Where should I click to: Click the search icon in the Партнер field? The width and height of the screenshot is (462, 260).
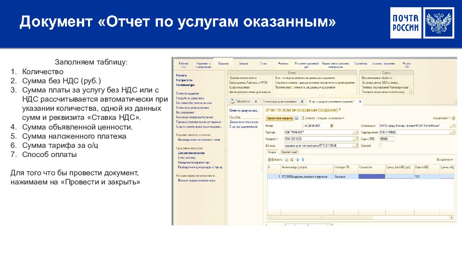(x=357, y=132)
